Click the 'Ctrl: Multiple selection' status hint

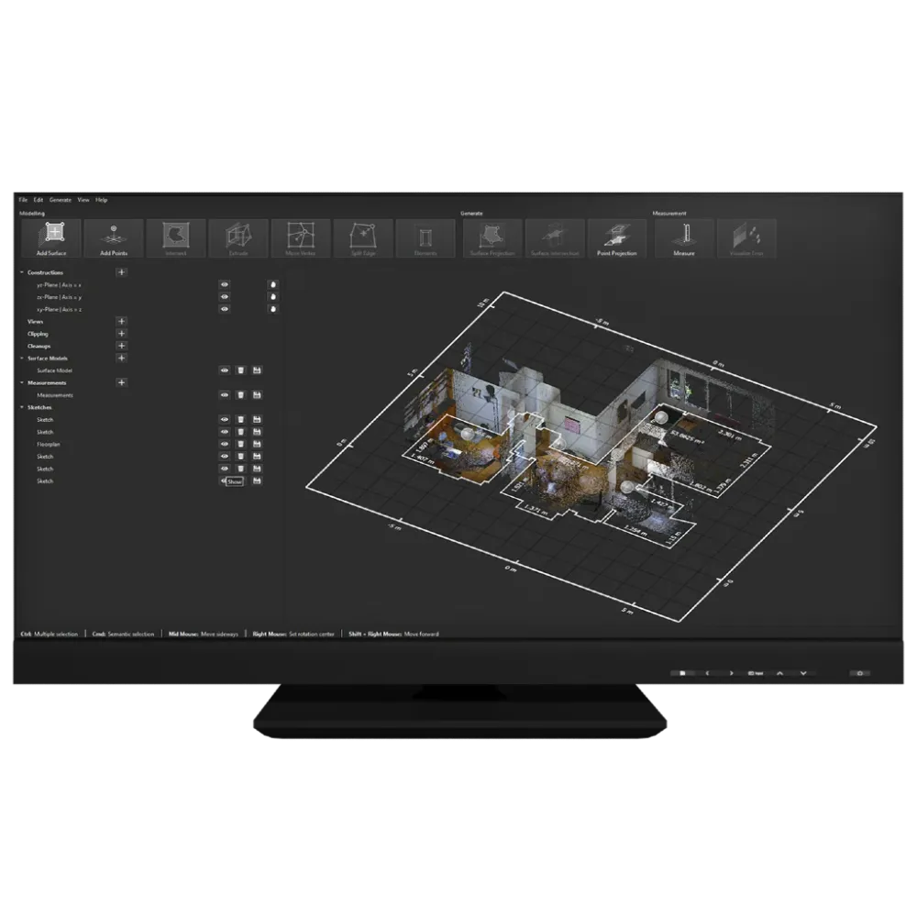50,634
